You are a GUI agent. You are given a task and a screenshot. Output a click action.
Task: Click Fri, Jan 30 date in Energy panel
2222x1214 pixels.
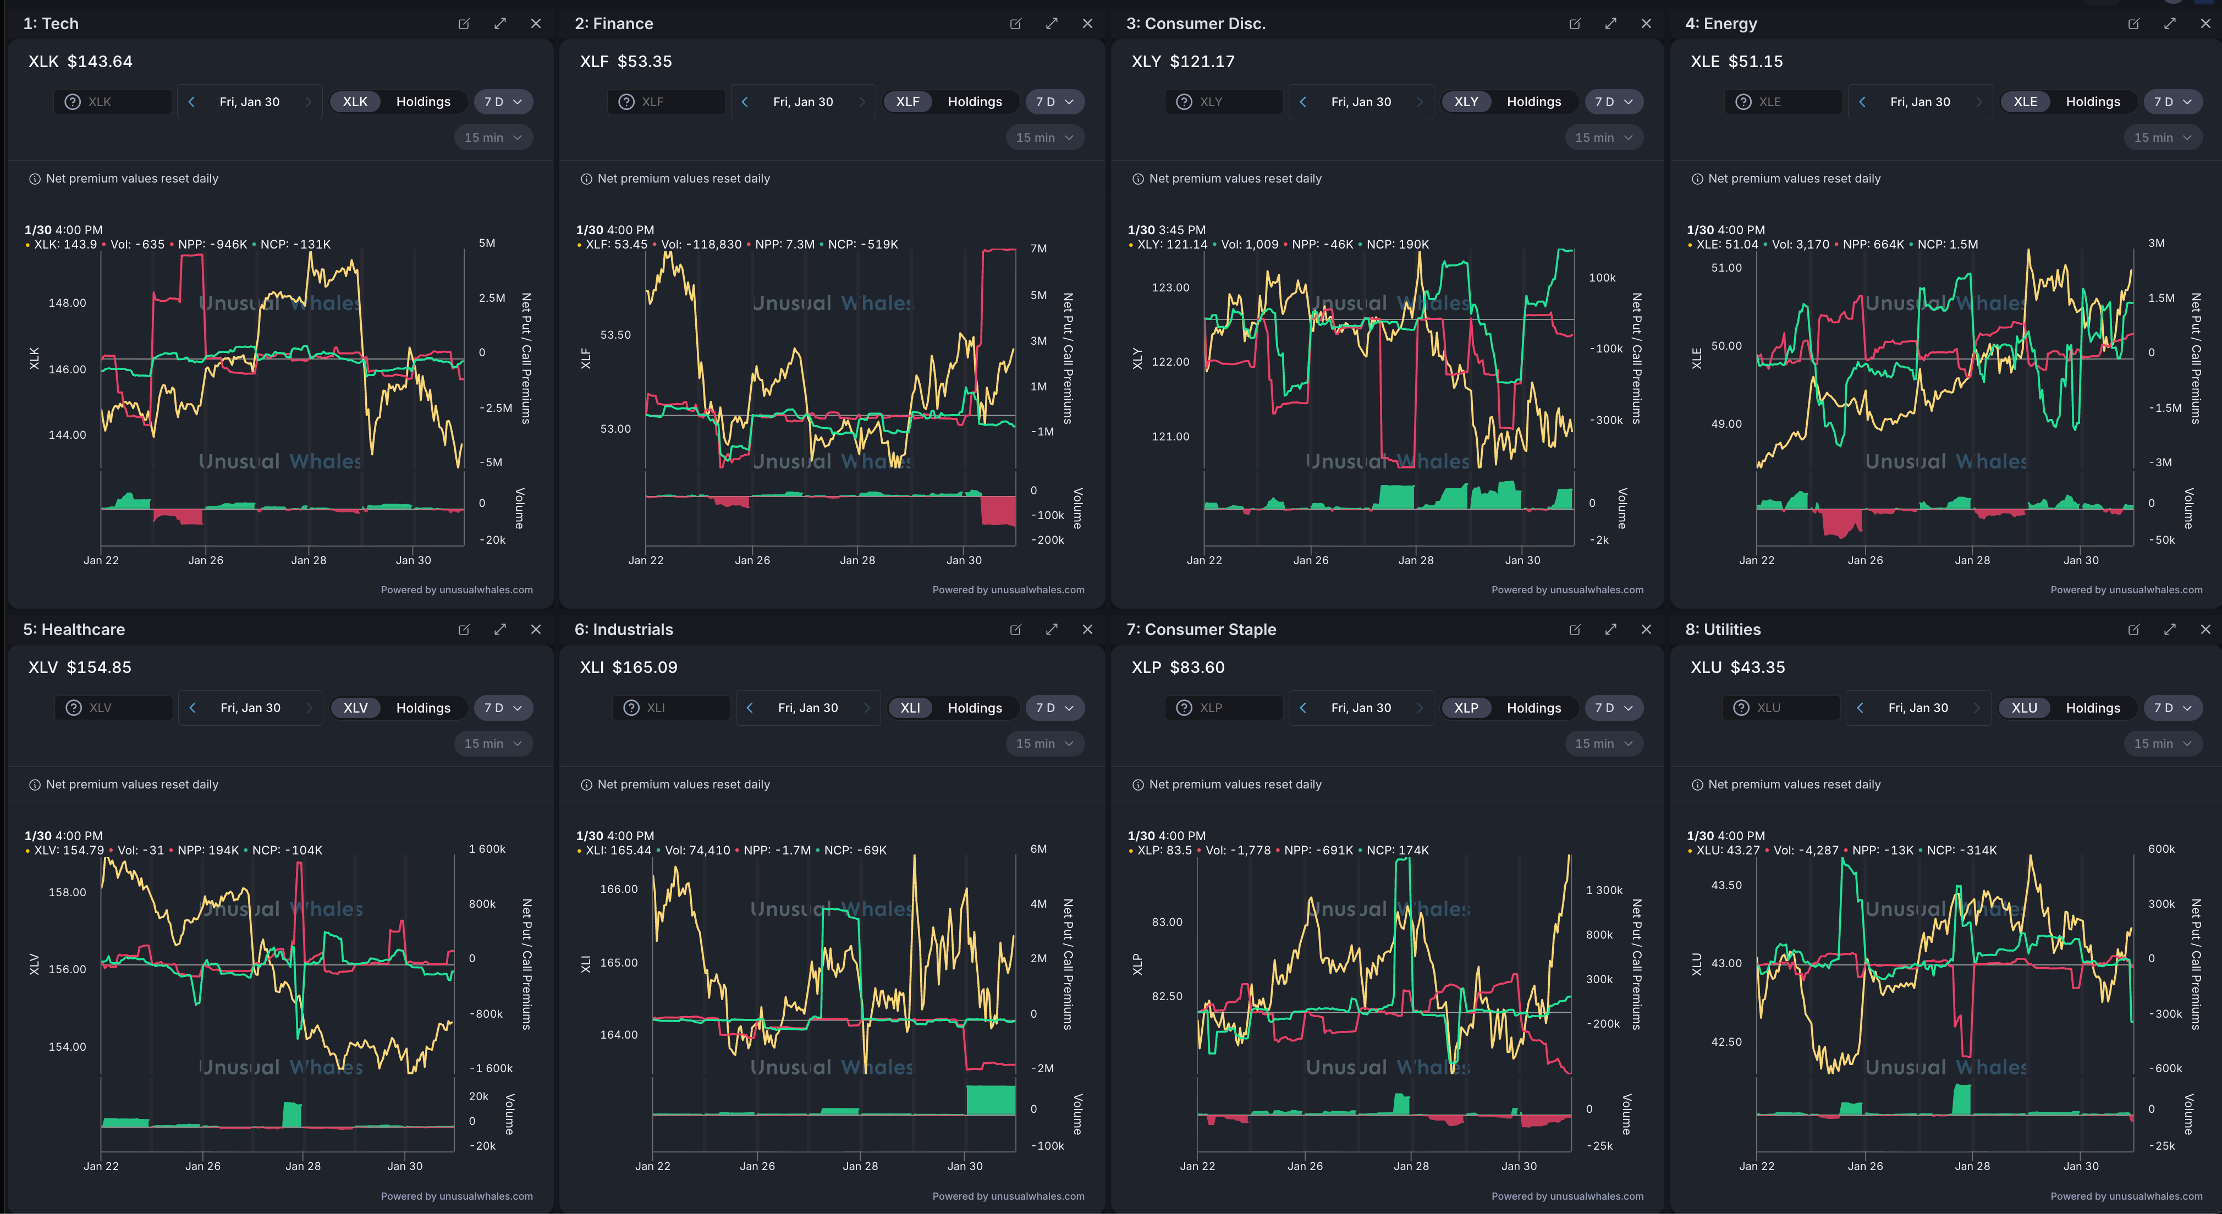[1920, 102]
